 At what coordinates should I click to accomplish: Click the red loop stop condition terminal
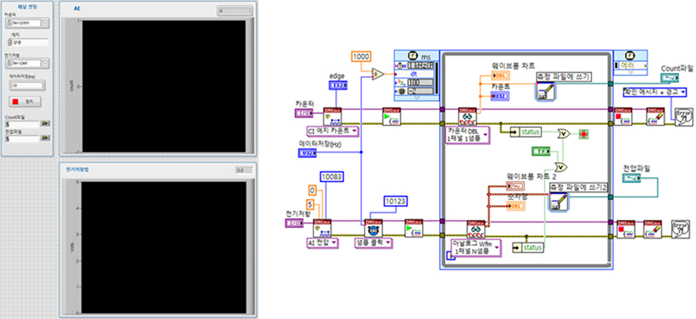[584, 133]
